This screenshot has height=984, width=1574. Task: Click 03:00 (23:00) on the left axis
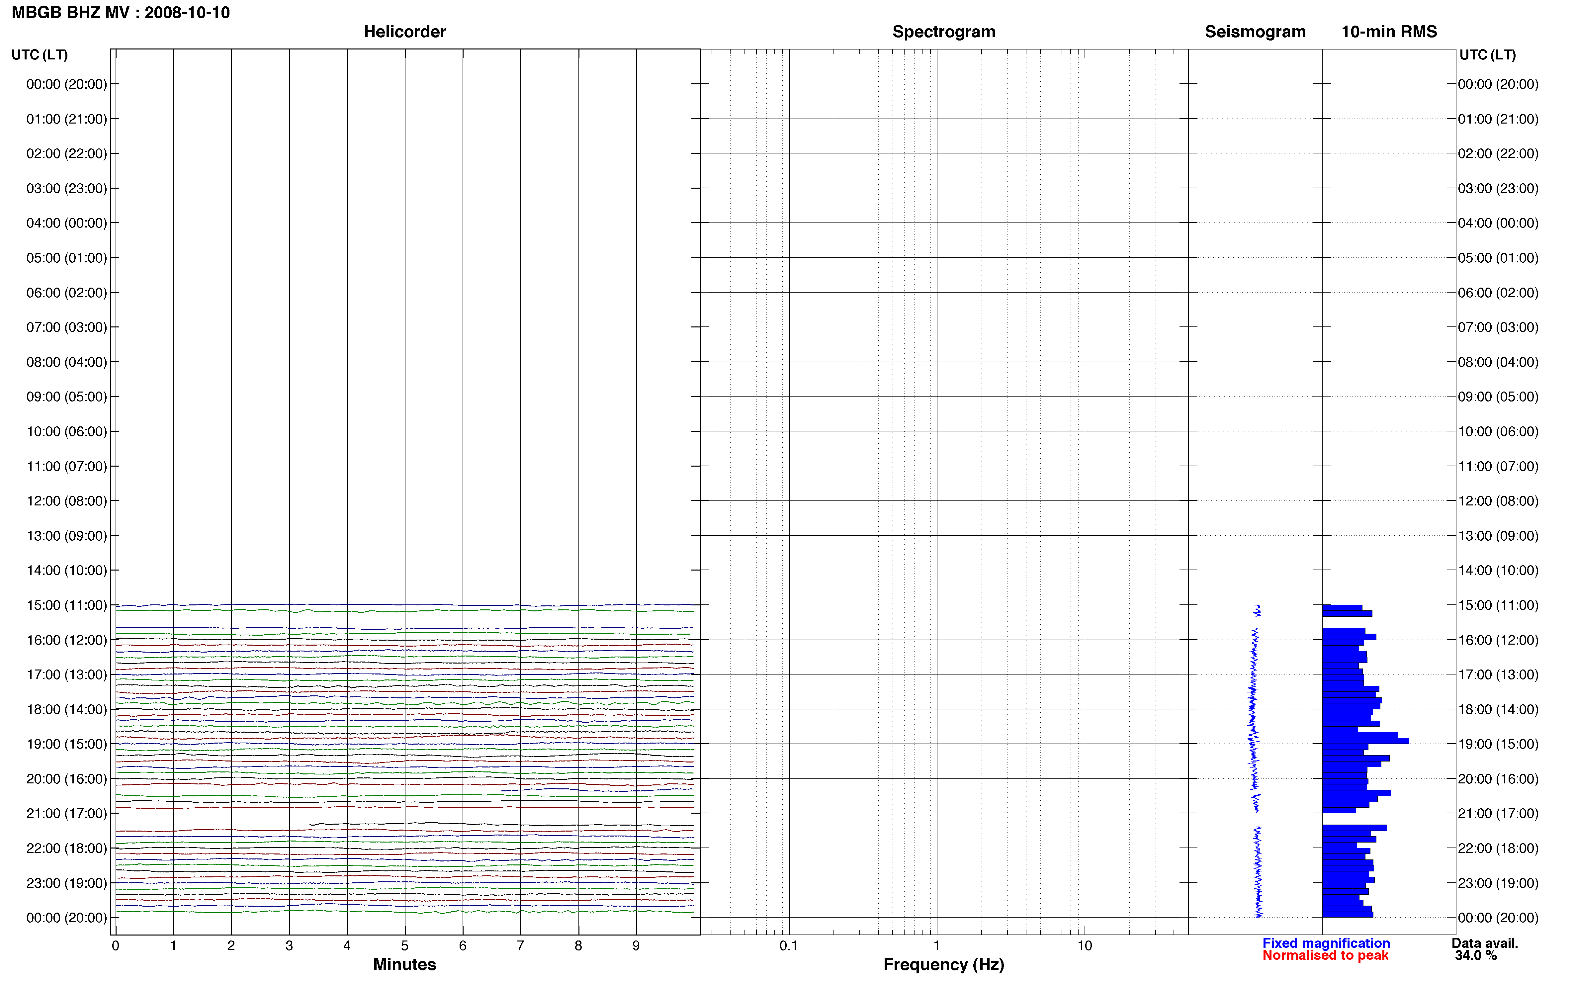(x=66, y=189)
